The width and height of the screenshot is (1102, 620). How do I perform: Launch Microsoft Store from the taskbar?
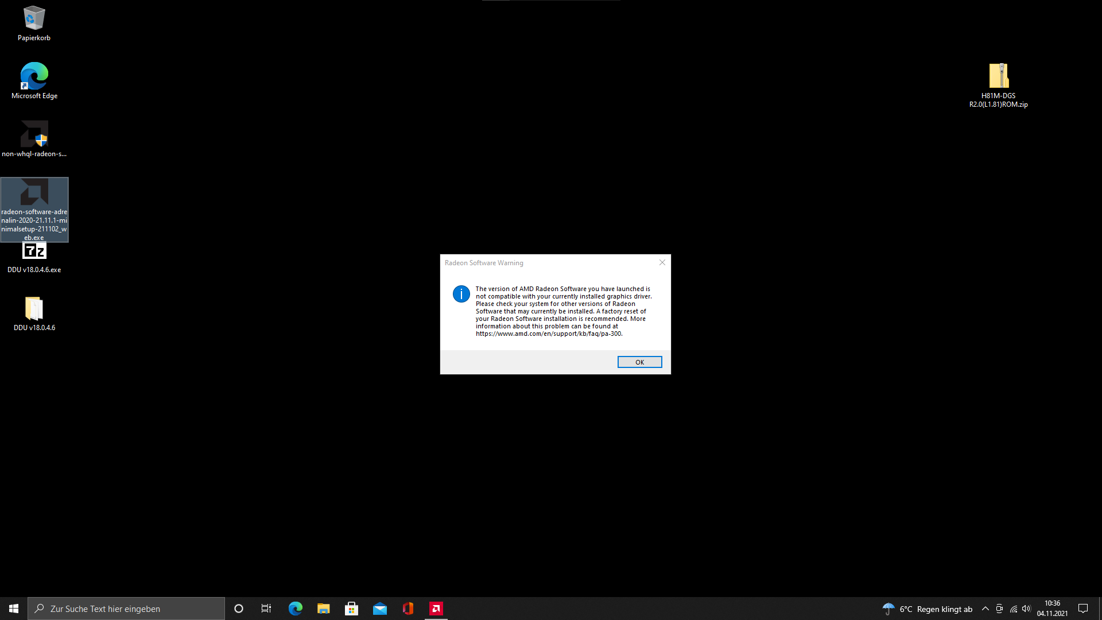351,609
